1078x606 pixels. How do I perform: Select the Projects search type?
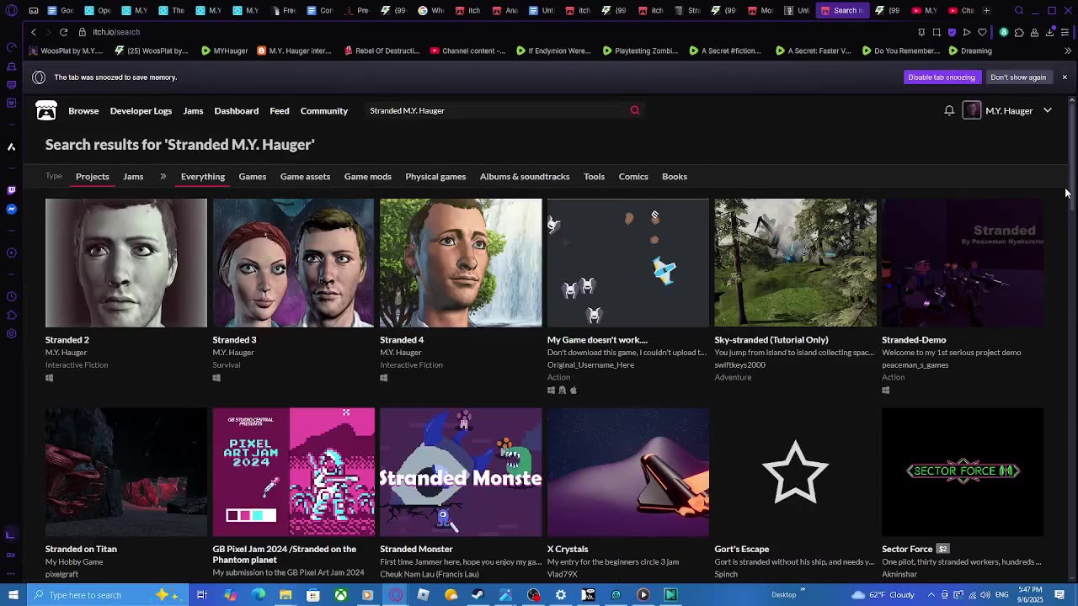(x=93, y=177)
